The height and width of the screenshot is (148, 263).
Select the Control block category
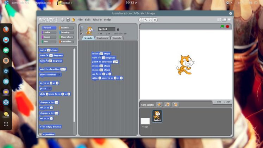(x=67, y=28)
